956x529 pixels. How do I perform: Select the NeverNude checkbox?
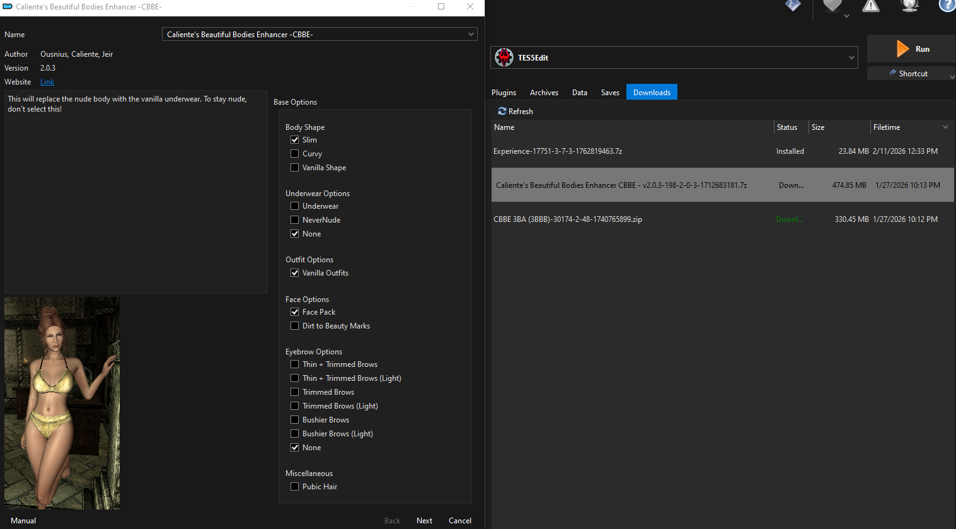pyautogui.click(x=294, y=220)
